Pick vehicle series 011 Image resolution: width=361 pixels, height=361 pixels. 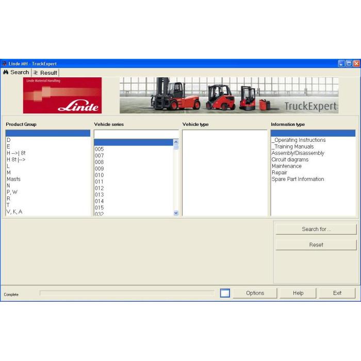coord(134,182)
